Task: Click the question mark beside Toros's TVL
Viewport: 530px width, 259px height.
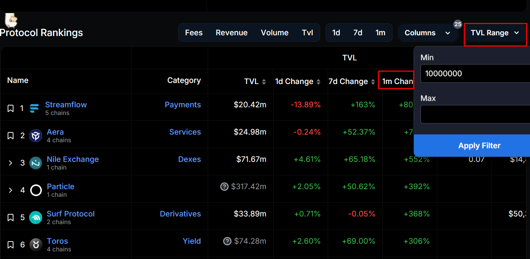Action: click(227, 241)
